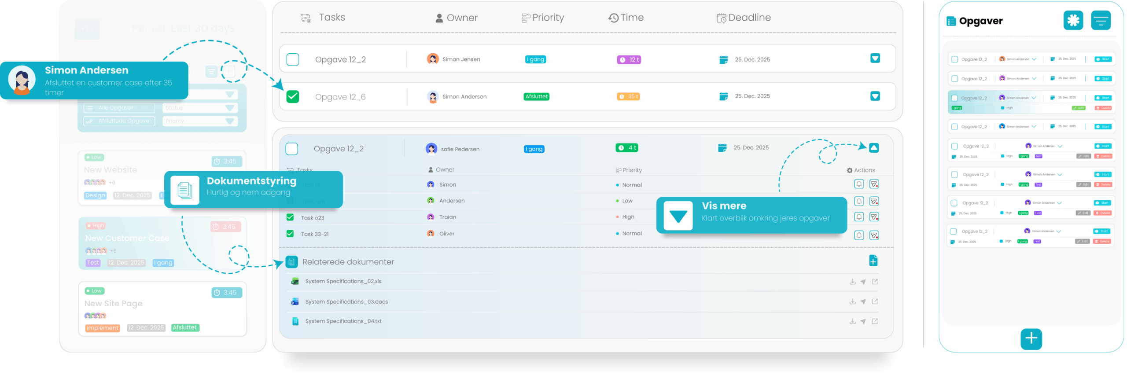1127x378 pixels.
Task: Click the bell icon in Oliver subtask row
Action: tap(858, 235)
